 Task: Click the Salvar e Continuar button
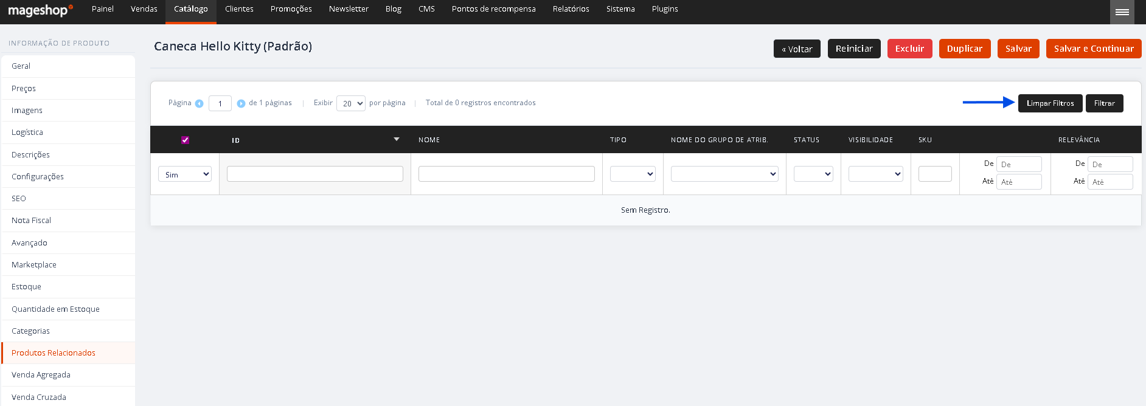1094,49
